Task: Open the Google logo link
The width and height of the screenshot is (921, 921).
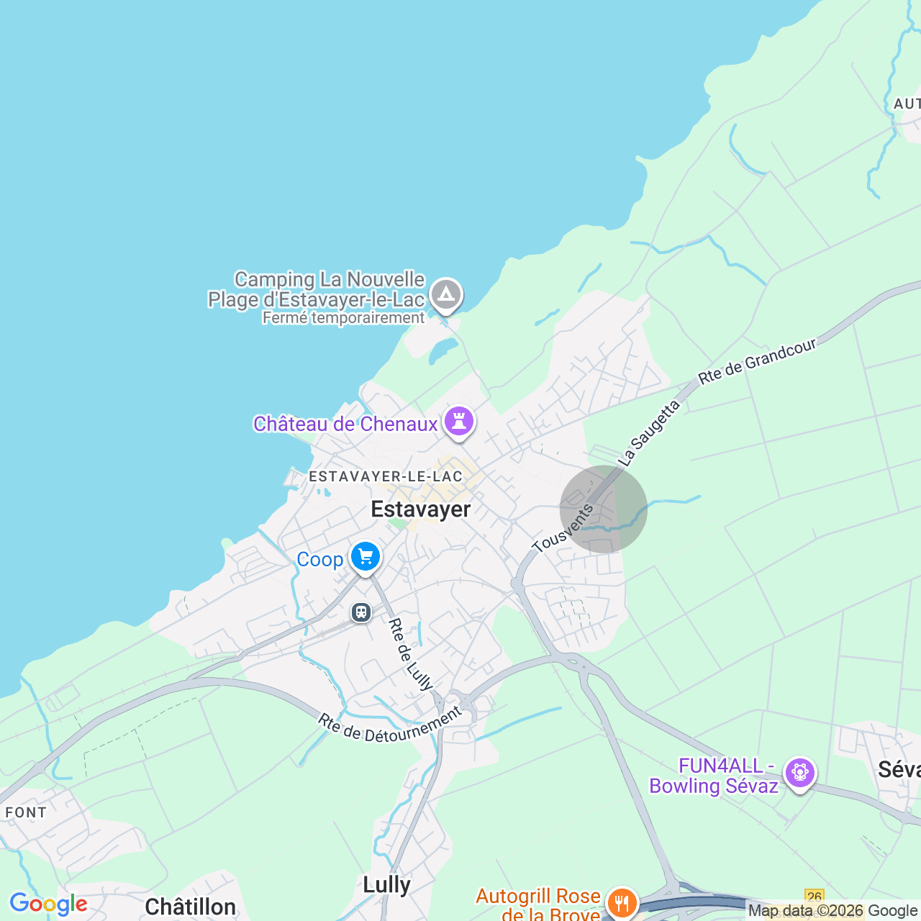Action: click(48, 904)
